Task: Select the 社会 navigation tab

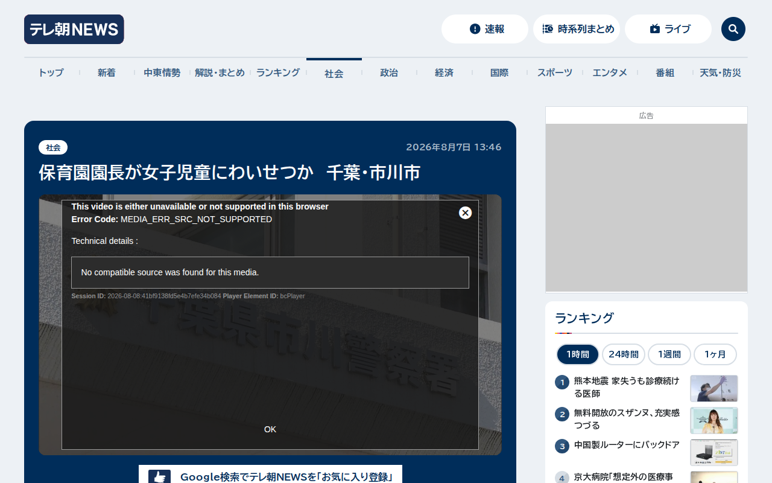Action: [x=334, y=73]
